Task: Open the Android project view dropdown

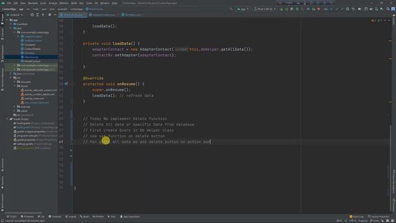Action: pos(15,15)
